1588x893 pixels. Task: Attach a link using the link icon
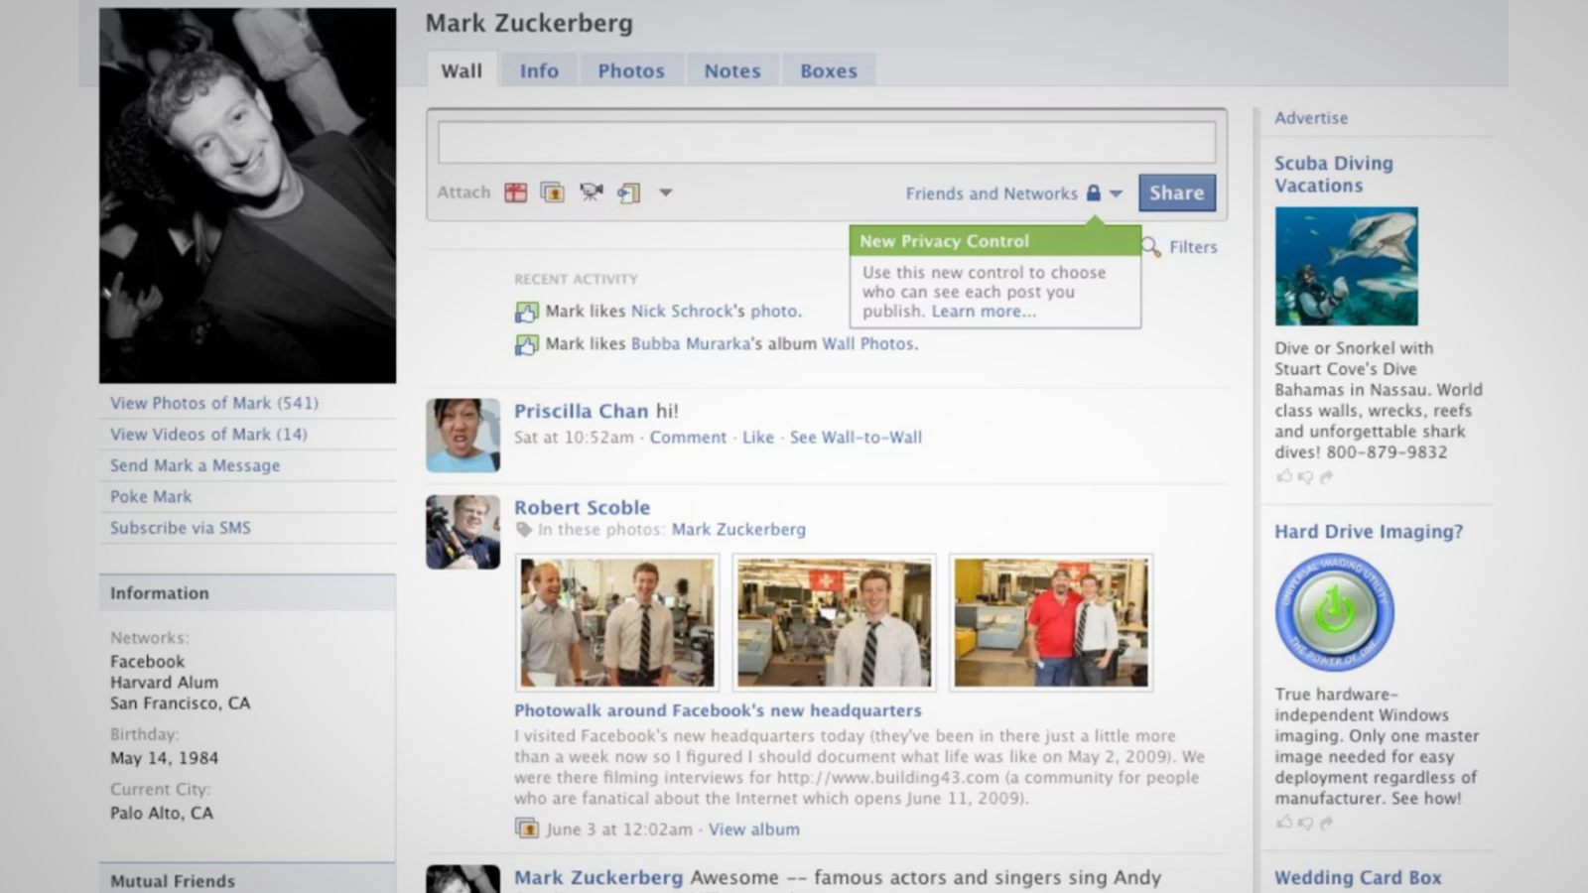coord(629,192)
